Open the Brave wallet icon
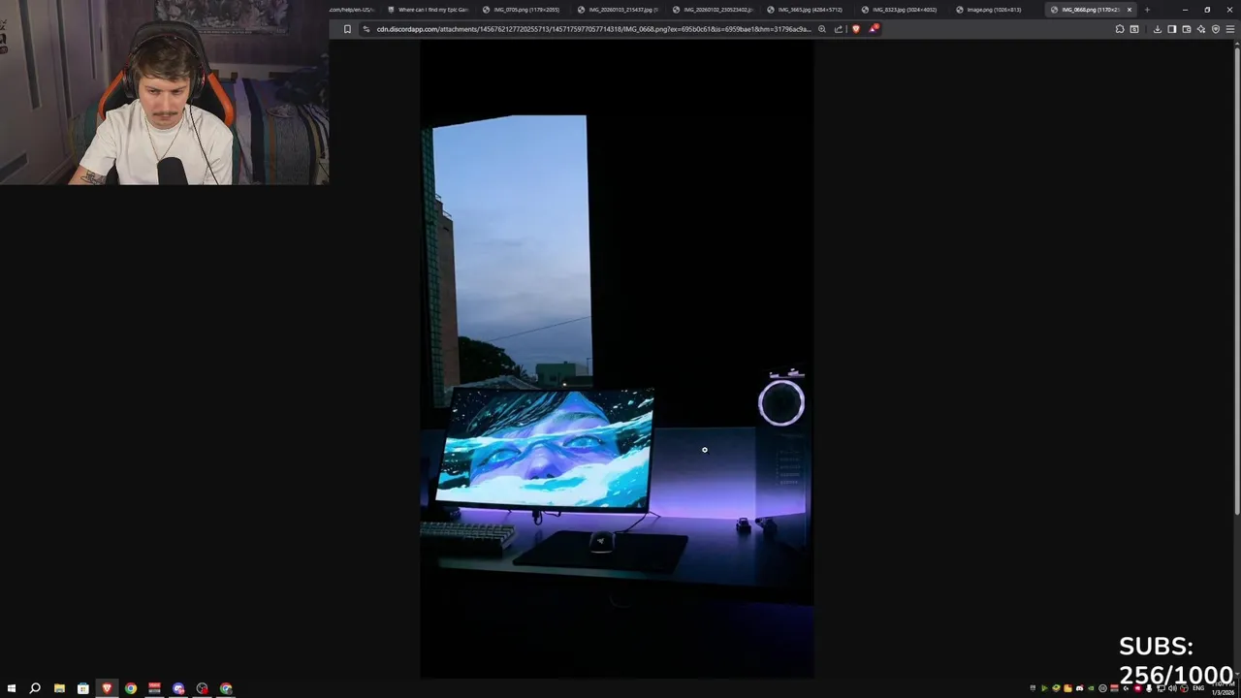 (x=1187, y=29)
